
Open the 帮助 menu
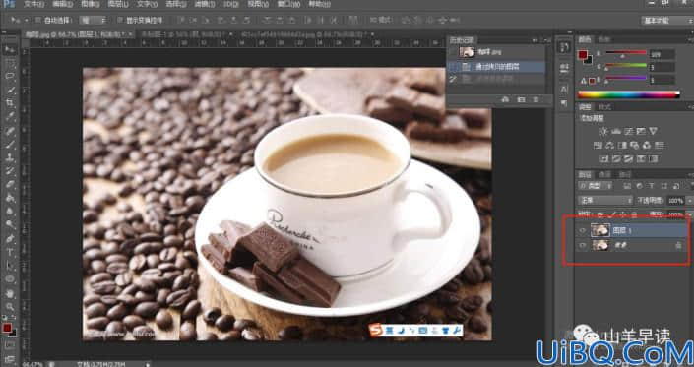tap(320, 4)
